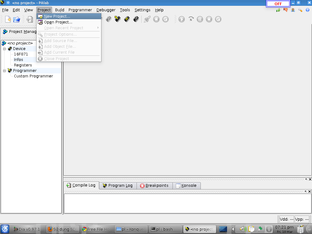Click the green thumbs-up icon

pyautogui.click(x=278, y=10)
